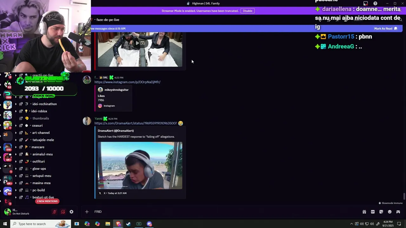Undeafen the headphones in user panel
Viewport: 406px width, 228px height.
tap(63, 212)
